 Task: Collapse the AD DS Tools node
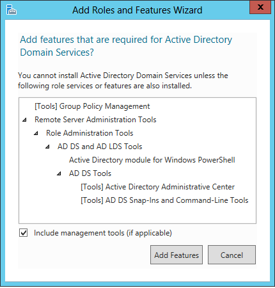pos(59,173)
